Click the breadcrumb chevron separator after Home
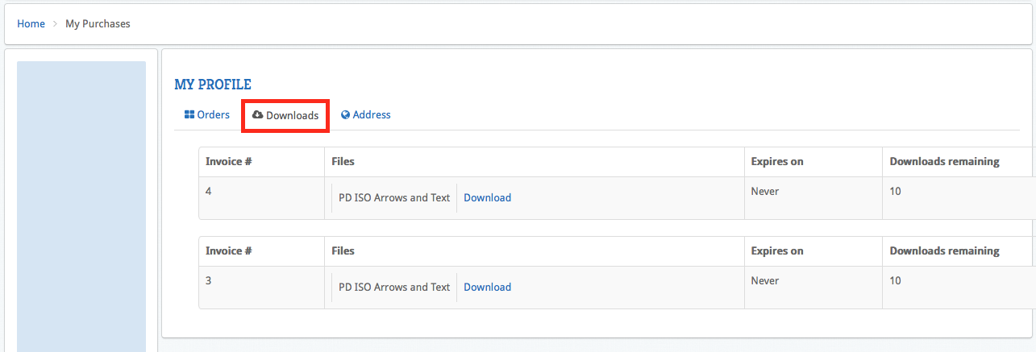This screenshot has width=1036, height=352. pos(55,24)
